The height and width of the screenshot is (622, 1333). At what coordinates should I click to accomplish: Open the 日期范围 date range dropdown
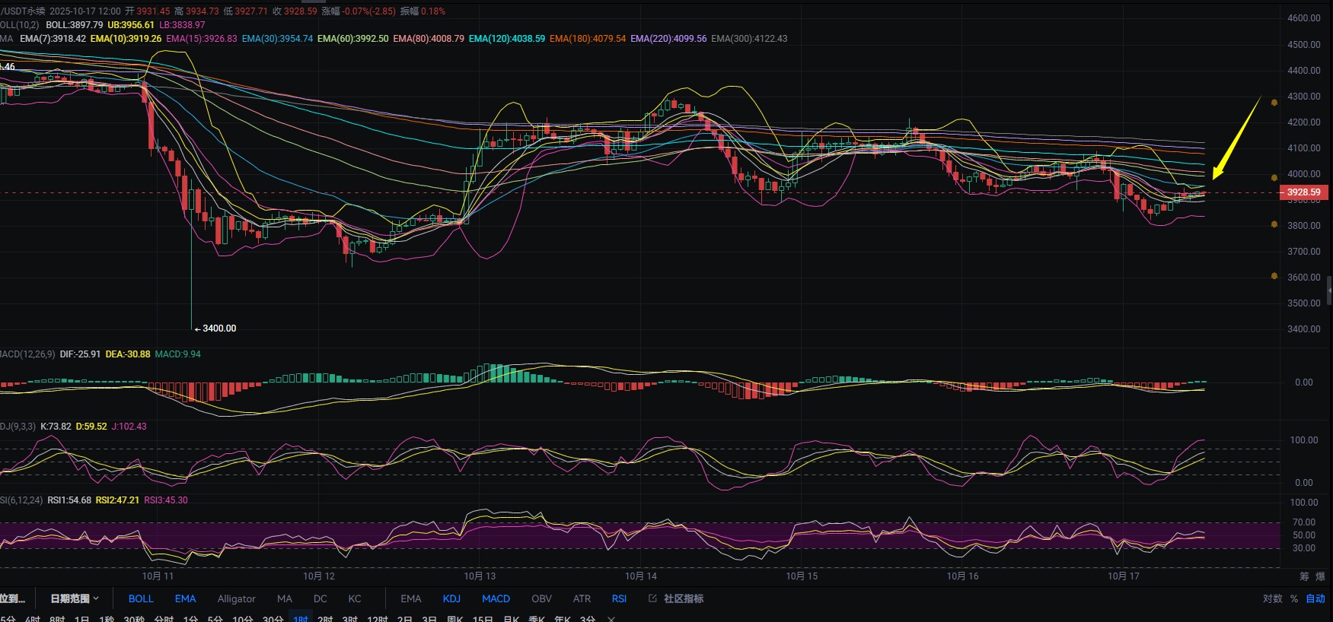(74, 598)
